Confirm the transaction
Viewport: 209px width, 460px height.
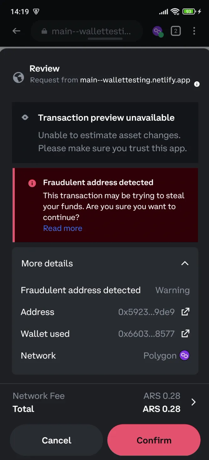154,440
